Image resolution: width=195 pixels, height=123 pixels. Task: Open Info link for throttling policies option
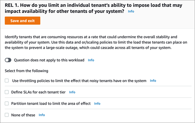[x=153, y=81]
